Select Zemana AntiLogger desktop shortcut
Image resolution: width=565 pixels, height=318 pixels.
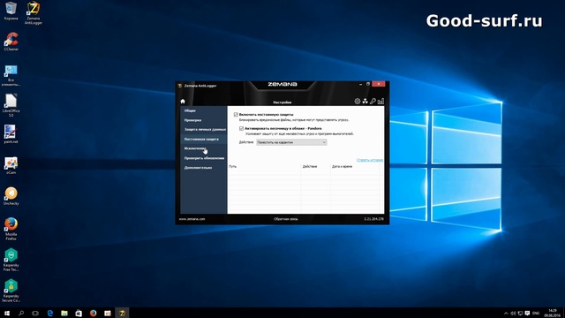(x=34, y=13)
